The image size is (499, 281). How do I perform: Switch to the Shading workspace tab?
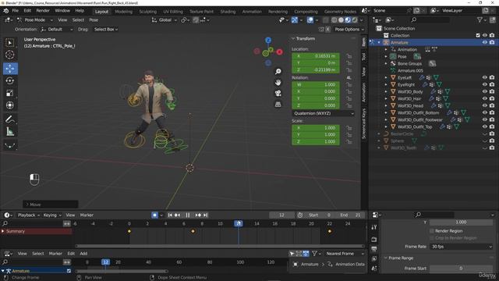[x=228, y=12]
